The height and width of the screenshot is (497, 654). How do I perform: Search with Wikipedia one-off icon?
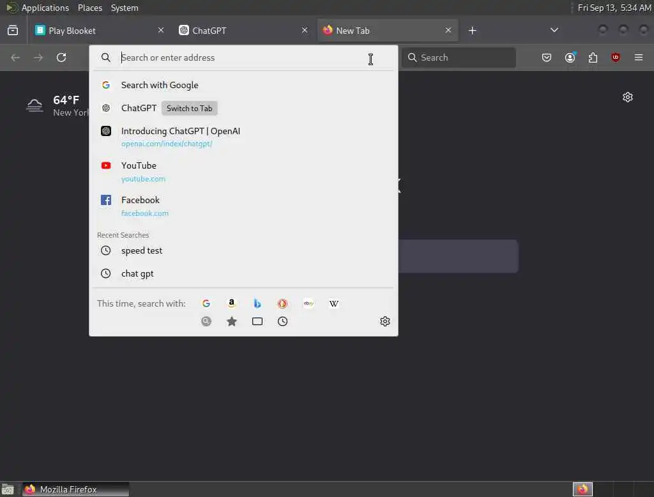(333, 303)
